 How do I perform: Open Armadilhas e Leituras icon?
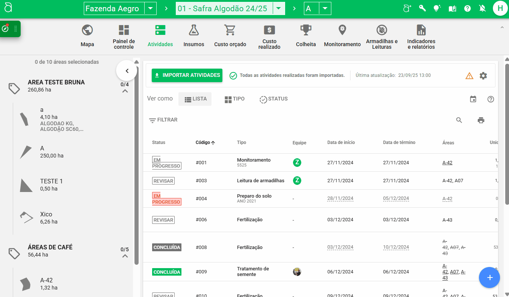click(x=382, y=30)
